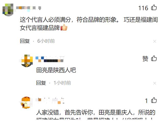Click the thumbs-up icon beside 赞
The height and width of the screenshot is (122, 163).
[x=154, y=58]
